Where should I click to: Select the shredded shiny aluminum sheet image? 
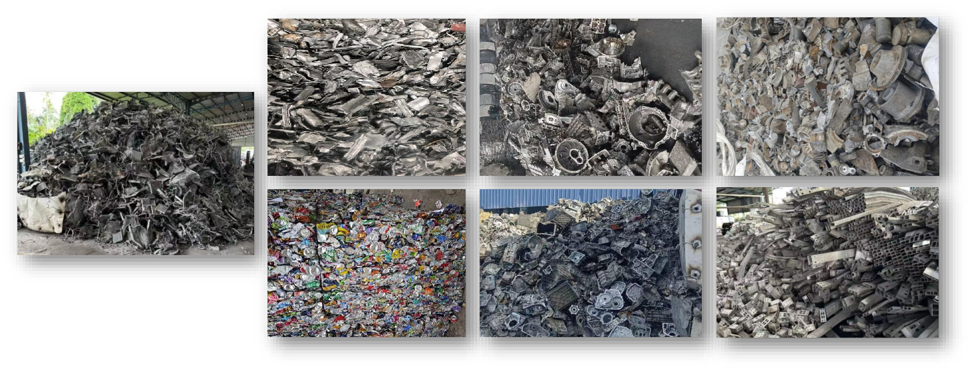click(x=366, y=97)
